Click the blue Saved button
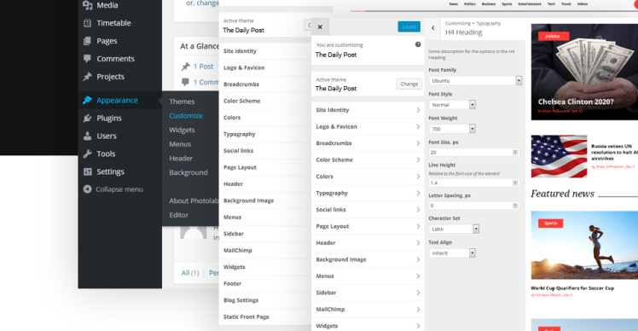Screen dimensions: 638x331 pyautogui.click(x=409, y=26)
